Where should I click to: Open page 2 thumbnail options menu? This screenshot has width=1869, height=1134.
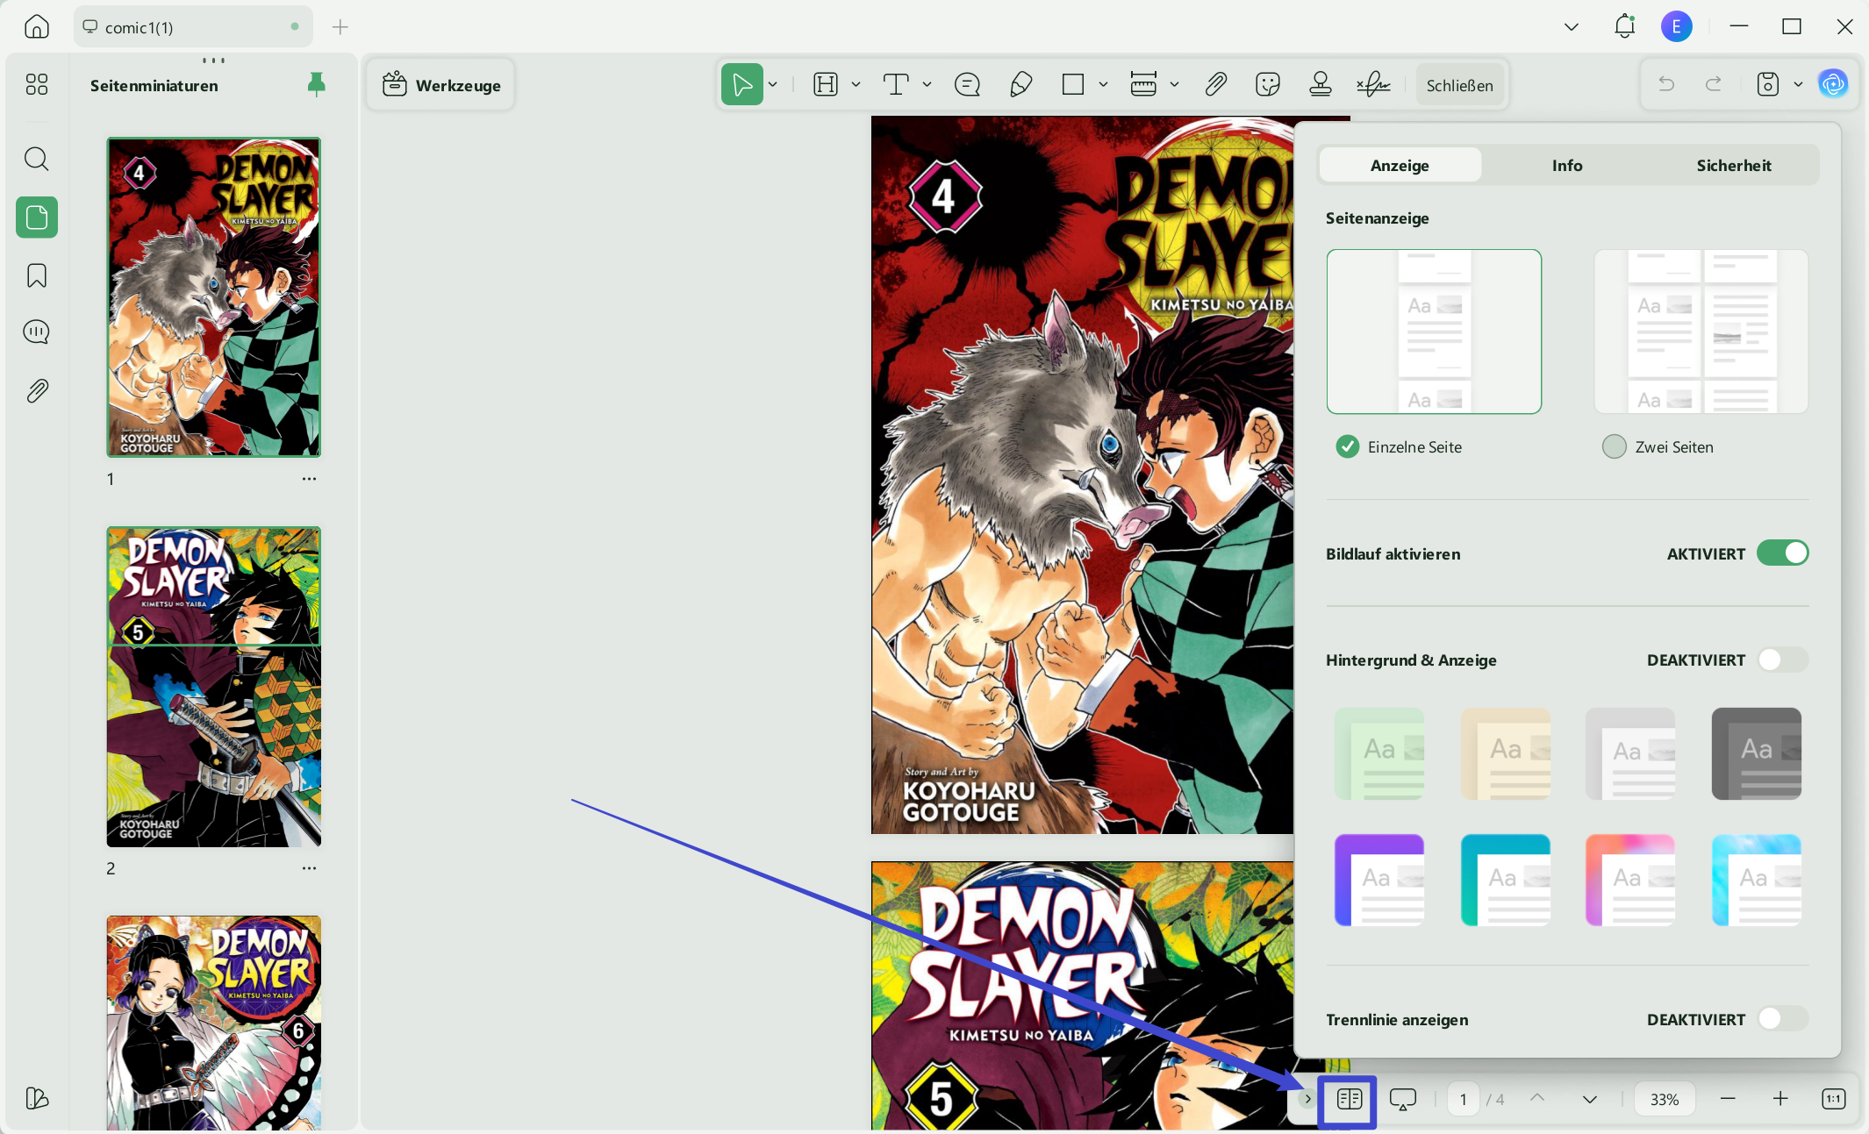click(309, 868)
